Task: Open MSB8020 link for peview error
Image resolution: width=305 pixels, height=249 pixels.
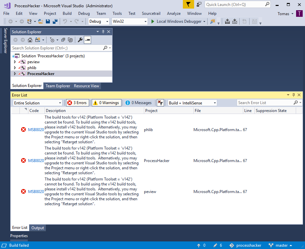Action: (x=36, y=192)
